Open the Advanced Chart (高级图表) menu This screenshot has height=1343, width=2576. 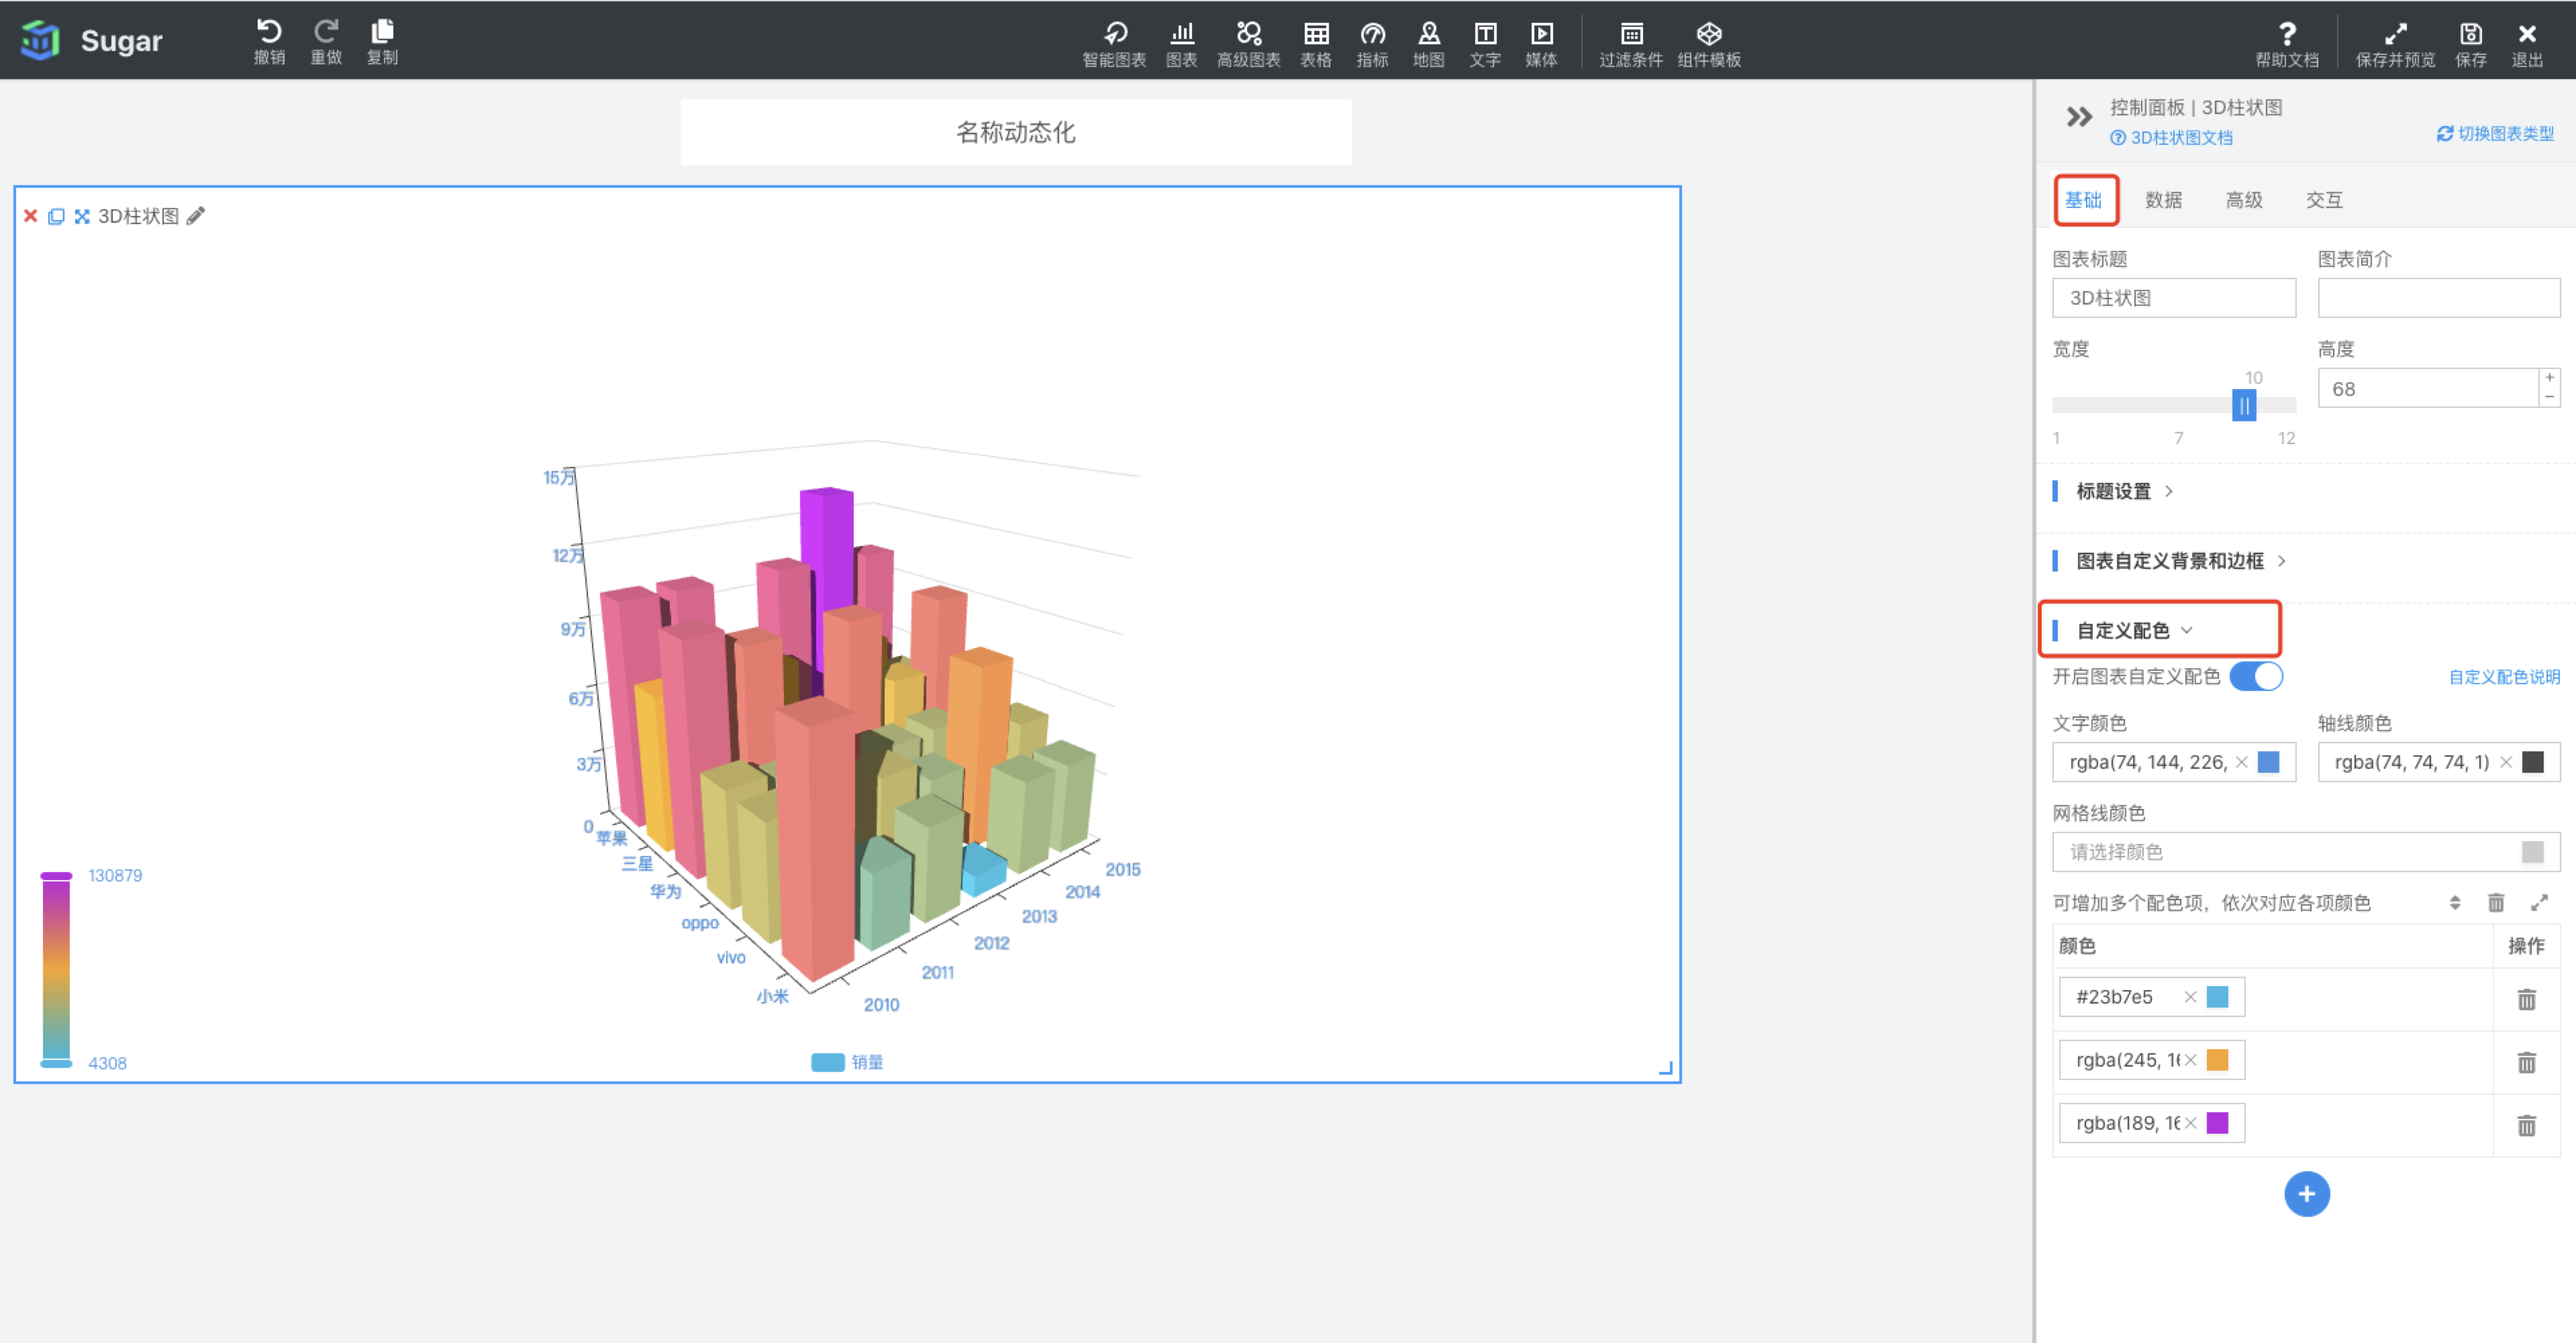[1248, 44]
